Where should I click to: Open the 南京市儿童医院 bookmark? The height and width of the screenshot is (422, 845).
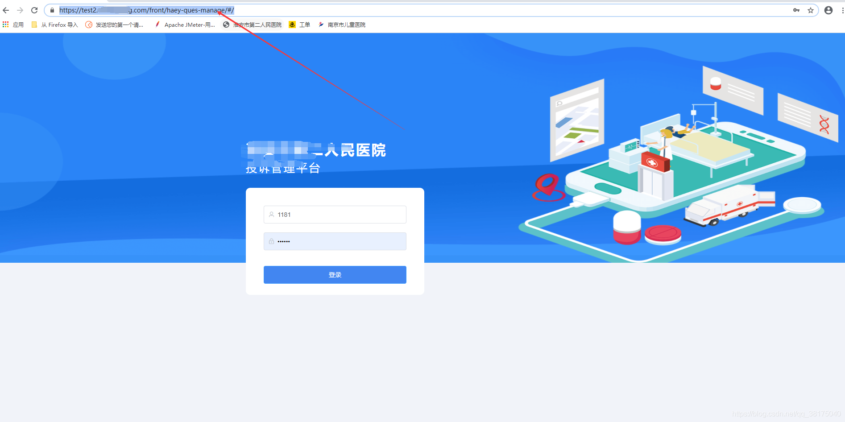[x=342, y=25]
